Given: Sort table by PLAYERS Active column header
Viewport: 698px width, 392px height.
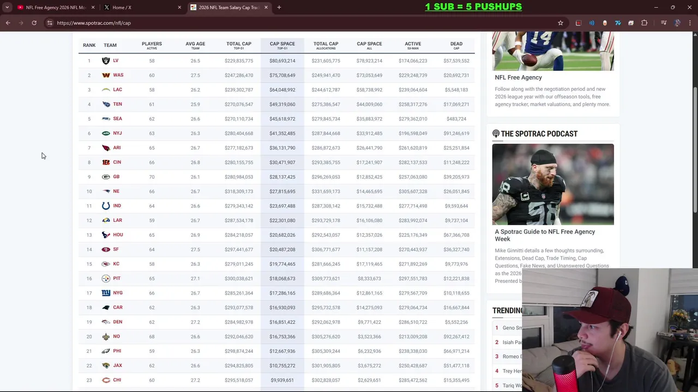Looking at the screenshot, I should (152, 45).
